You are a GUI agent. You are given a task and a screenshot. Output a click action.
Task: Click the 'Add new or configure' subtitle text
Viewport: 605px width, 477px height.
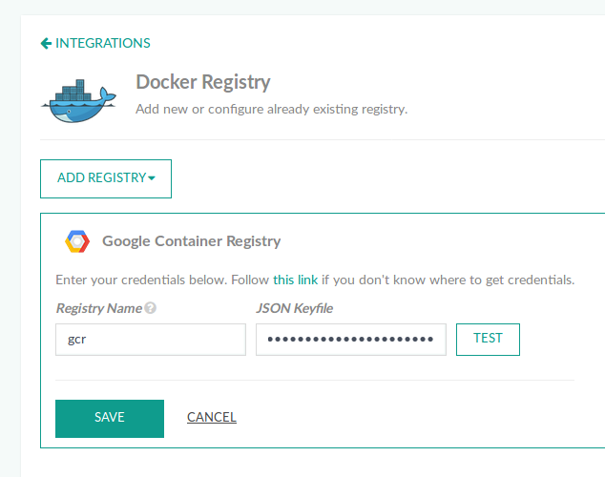tap(271, 109)
